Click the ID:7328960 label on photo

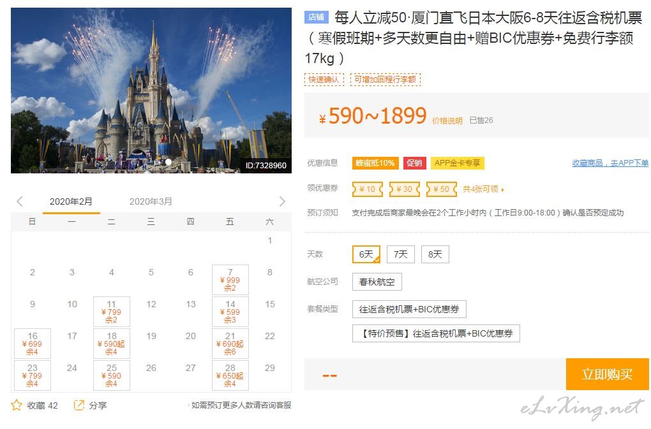(x=266, y=165)
